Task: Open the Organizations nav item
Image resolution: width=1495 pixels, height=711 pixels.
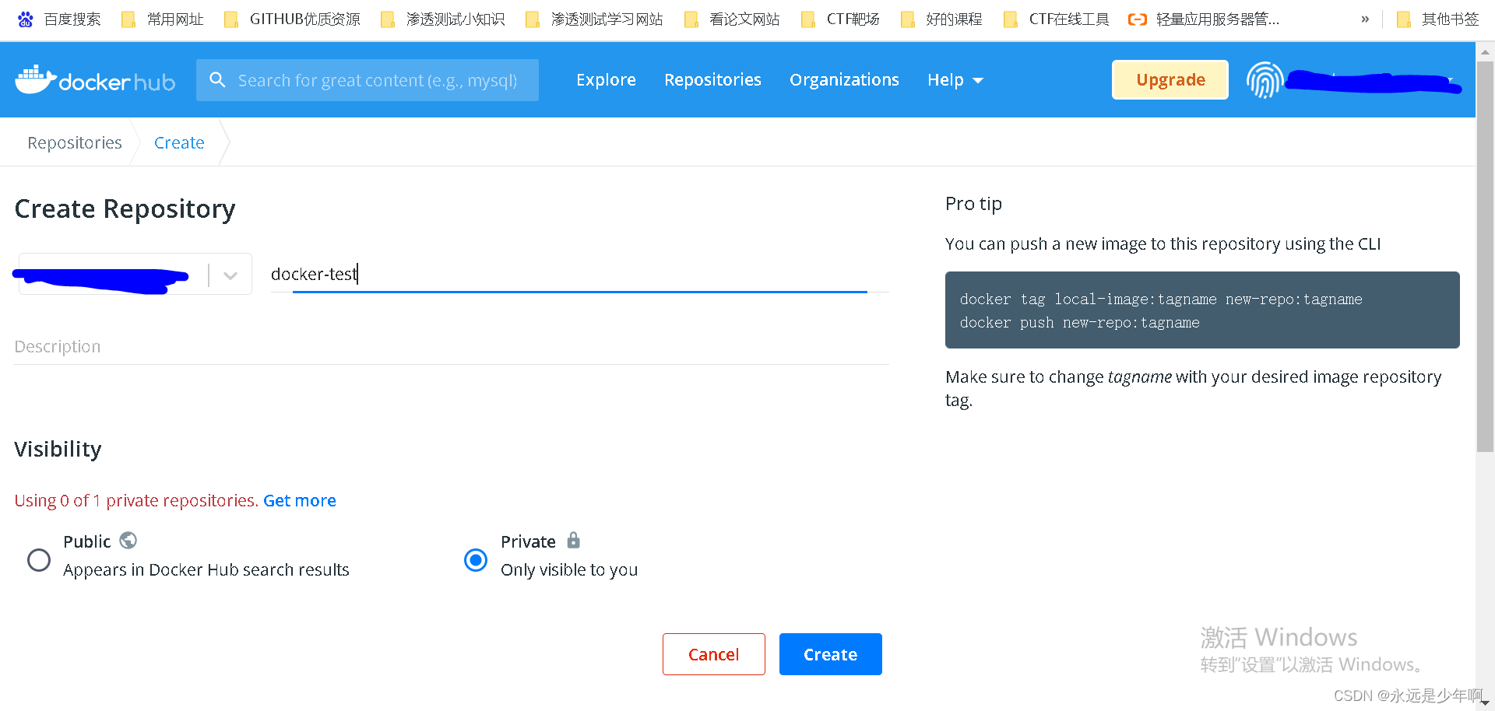Action: (844, 80)
